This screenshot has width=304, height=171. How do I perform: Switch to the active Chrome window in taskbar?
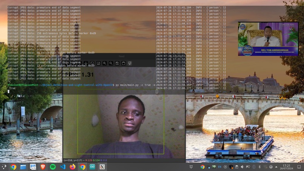82,167
